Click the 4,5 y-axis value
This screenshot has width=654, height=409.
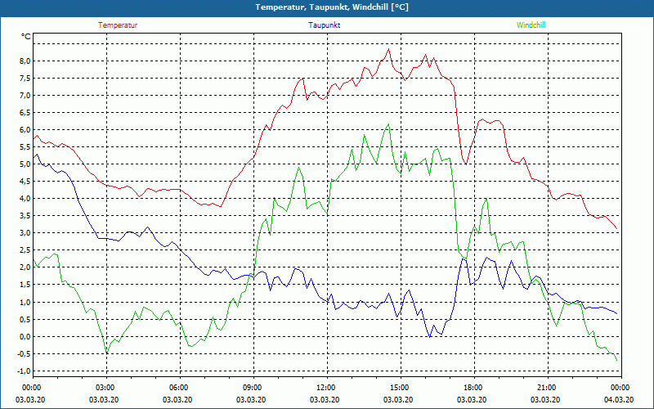coord(25,182)
